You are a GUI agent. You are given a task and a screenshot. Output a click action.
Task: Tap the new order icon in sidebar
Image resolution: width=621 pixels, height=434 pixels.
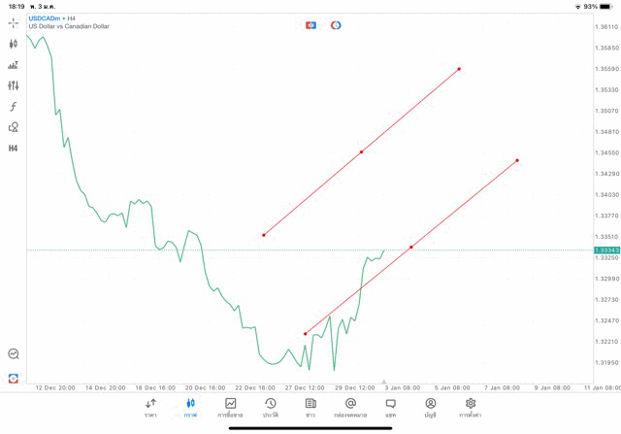tap(14, 377)
